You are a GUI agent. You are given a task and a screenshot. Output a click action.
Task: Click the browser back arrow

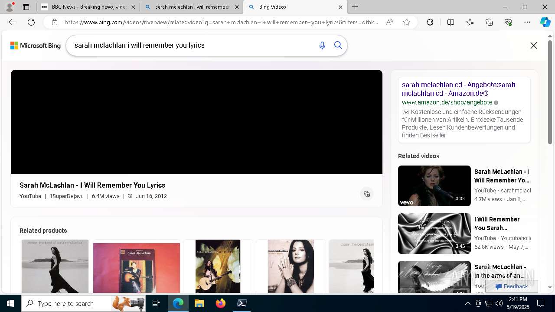(x=12, y=22)
